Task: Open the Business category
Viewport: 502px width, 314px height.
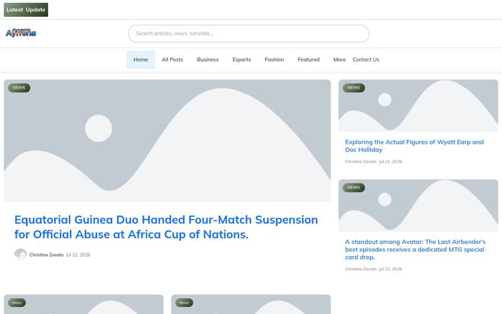Action: 208,59
